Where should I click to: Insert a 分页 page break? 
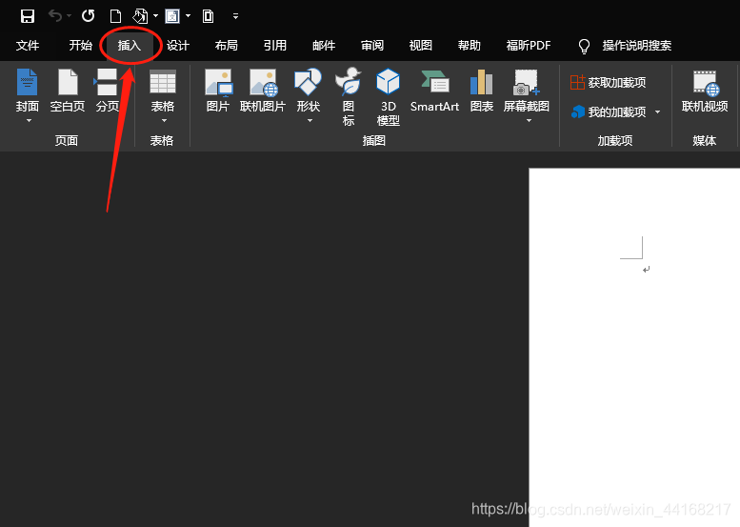point(107,90)
